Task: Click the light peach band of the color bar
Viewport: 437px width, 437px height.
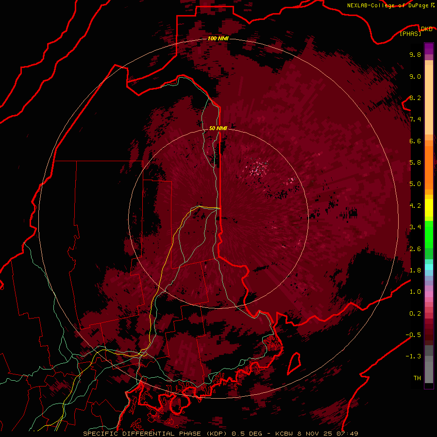Action: (429, 100)
